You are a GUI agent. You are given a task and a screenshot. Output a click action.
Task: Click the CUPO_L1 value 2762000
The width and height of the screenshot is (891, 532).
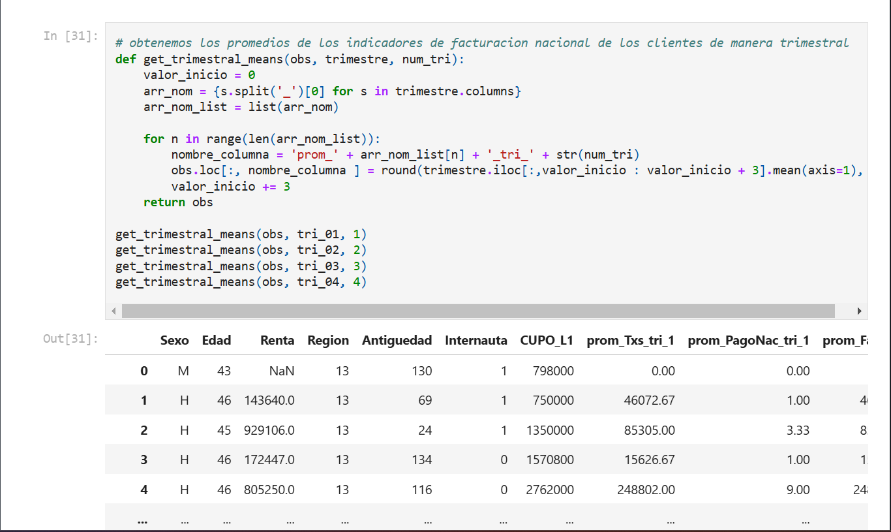[x=550, y=490]
